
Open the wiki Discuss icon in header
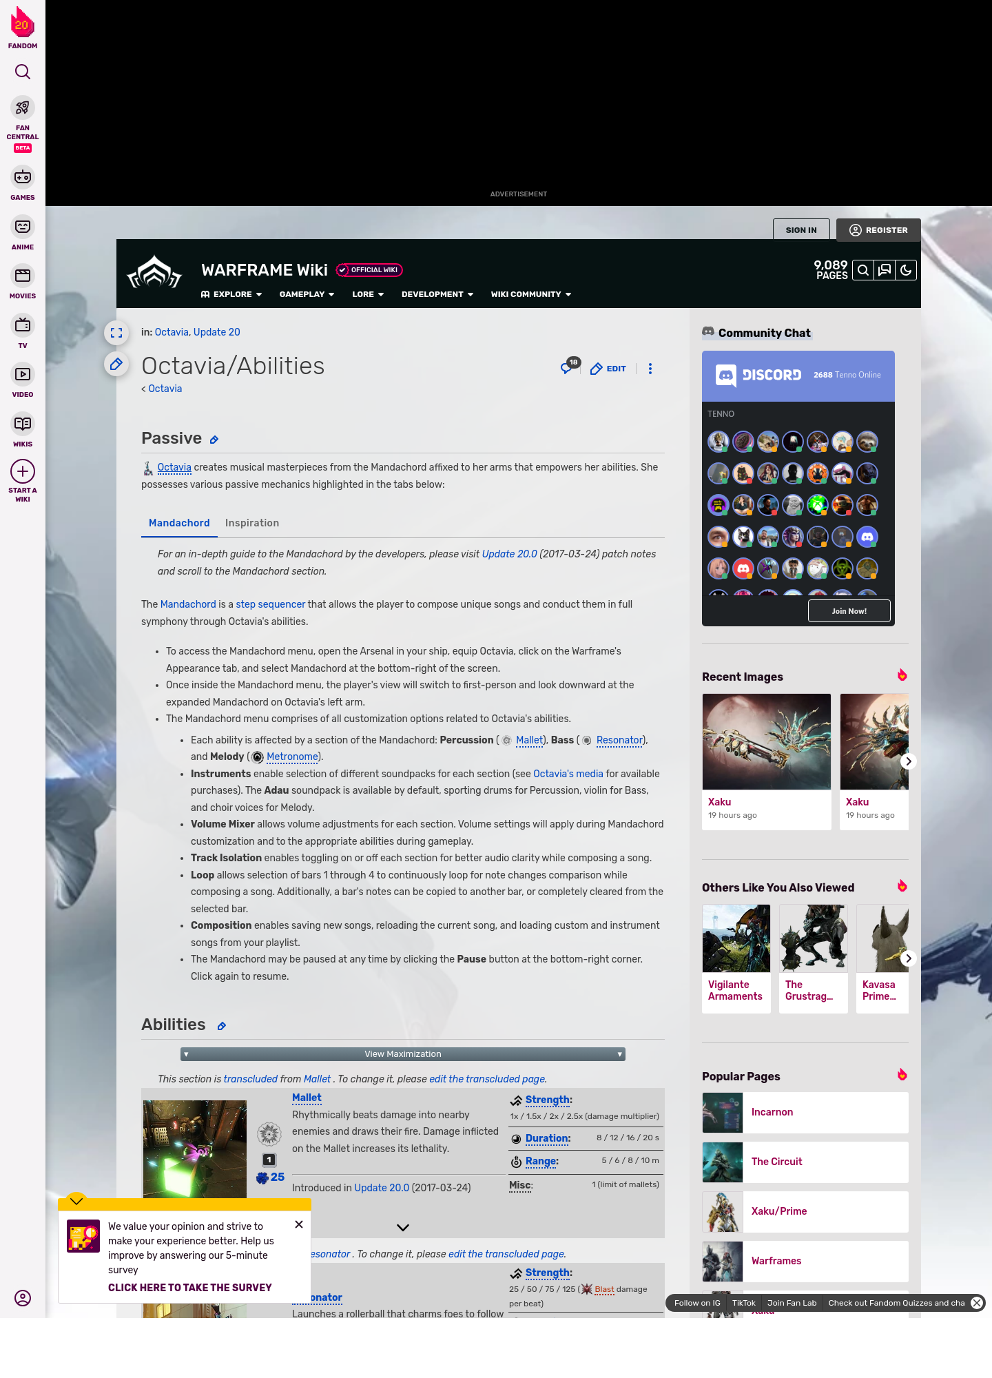885,270
